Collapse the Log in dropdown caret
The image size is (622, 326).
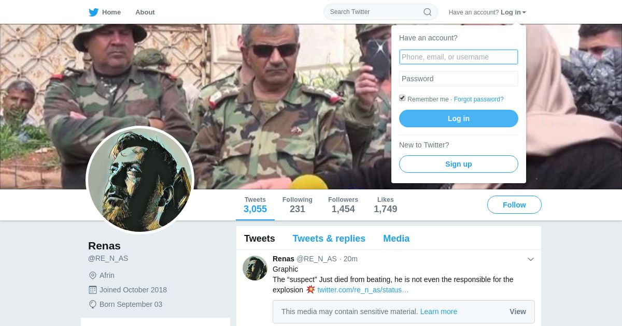[x=524, y=12]
